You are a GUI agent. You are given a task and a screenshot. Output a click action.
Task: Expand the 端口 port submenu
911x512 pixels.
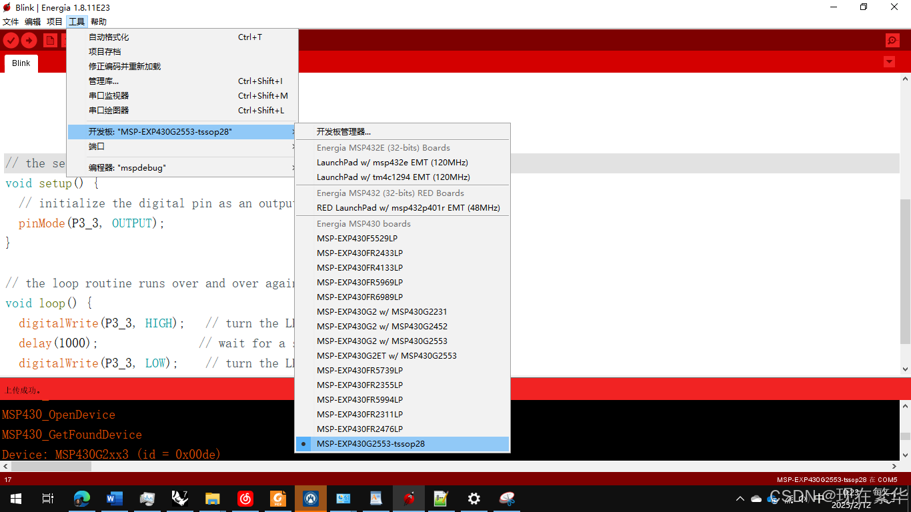[x=182, y=147]
